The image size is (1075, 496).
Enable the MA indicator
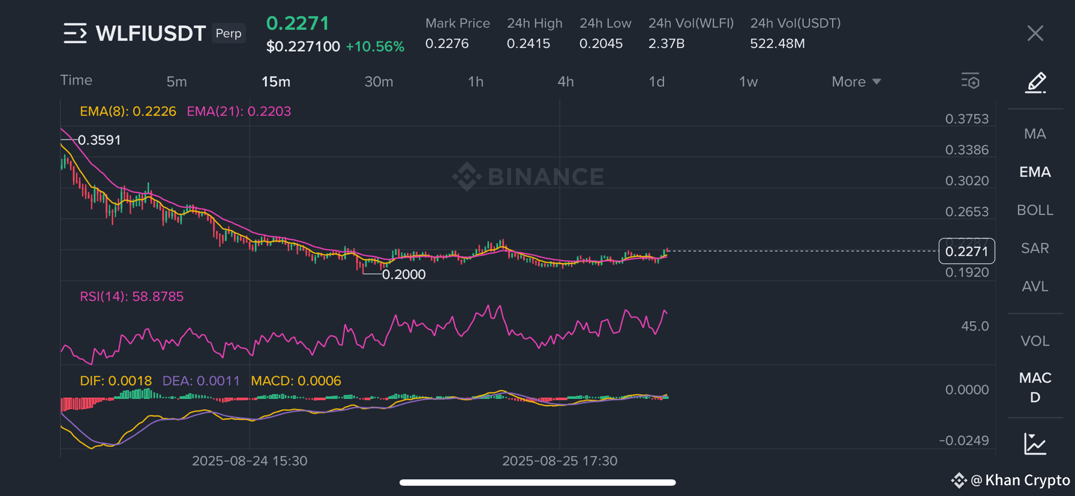pos(1035,134)
